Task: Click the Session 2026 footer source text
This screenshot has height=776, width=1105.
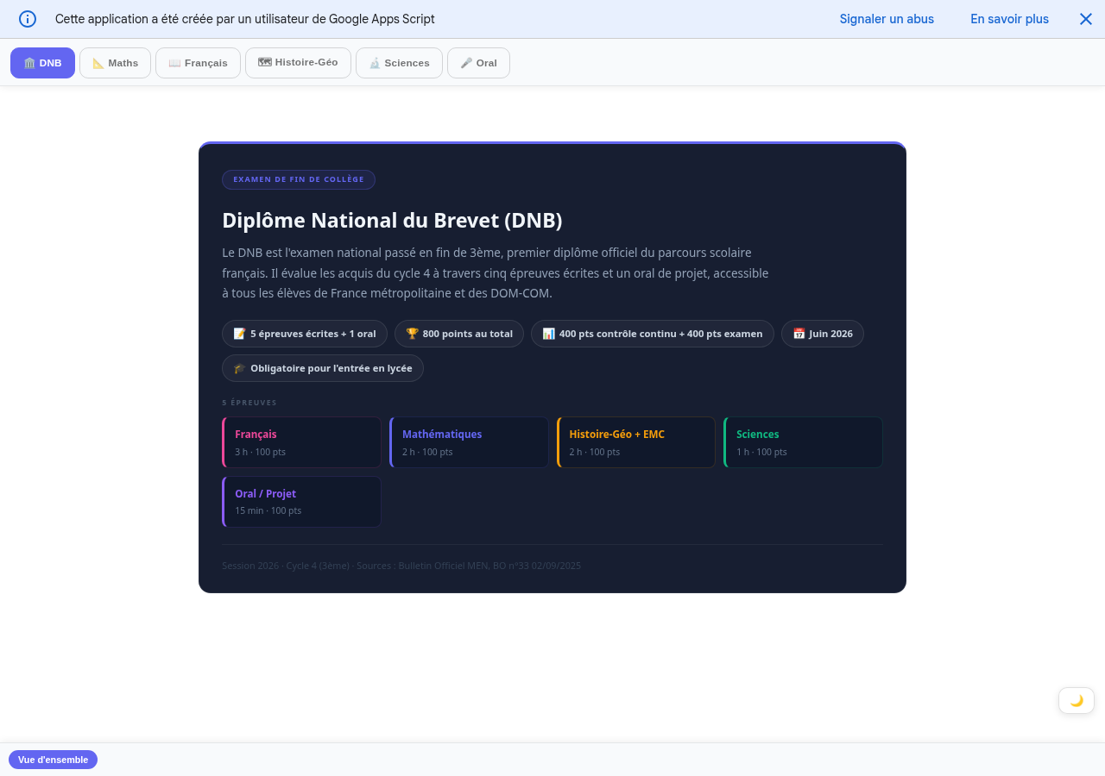Action: pos(401,566)
